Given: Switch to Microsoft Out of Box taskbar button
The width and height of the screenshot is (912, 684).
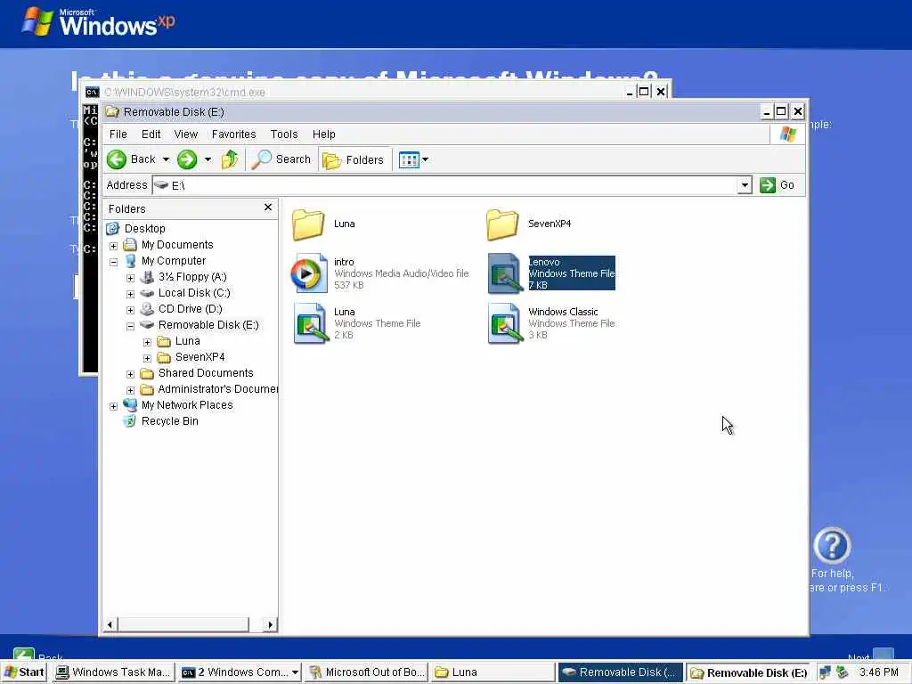Looking at the screenshot, I should [366, 672].
